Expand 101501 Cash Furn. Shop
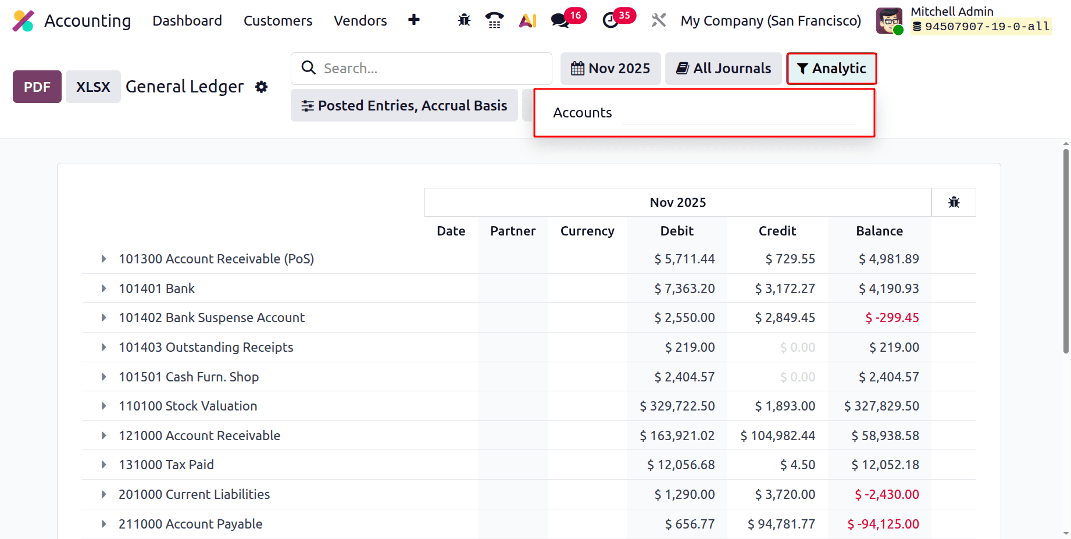This screenshot has width=1071, height=539. tap(103, 377)
